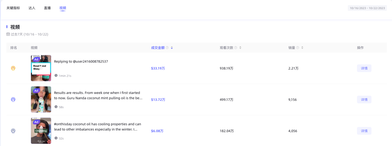Open the 10/16/2023 - 10/22/2023 date range picker
The height and width of the screenshot is (146, 392).
(x=367, y=8)
